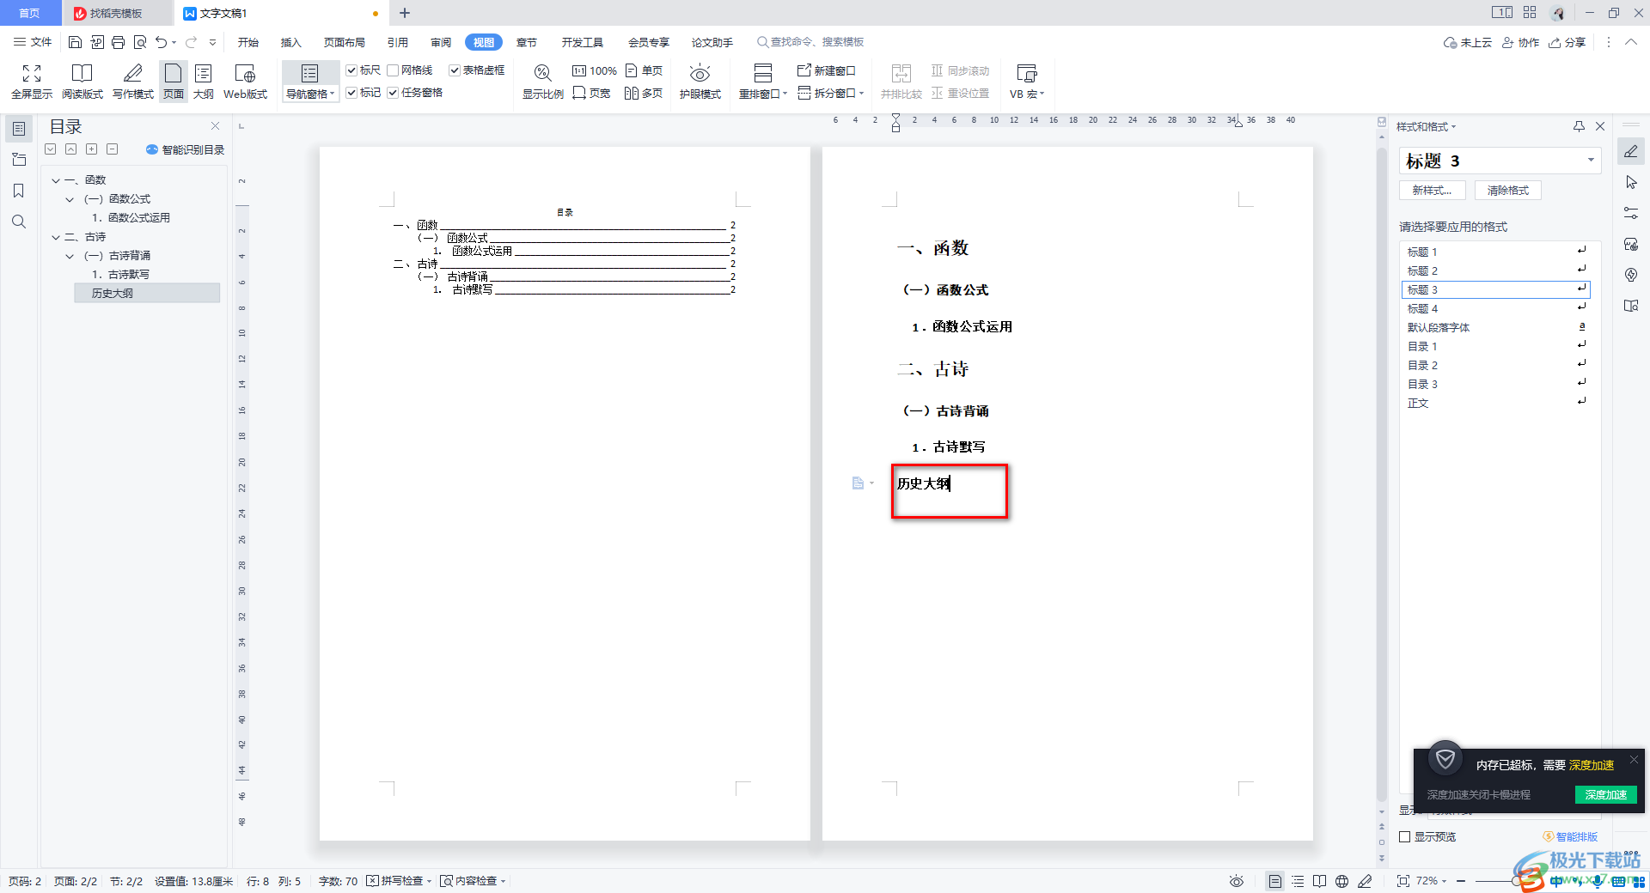Switch to full screen display mode
This screenshot has width=1650, height=893.
coord(32,82)
